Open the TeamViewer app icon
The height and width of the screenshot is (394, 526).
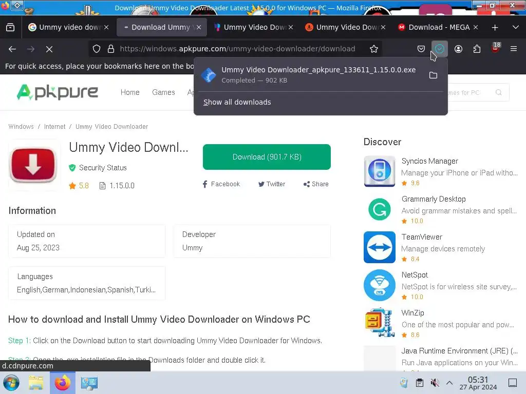(x=380, y=247)
